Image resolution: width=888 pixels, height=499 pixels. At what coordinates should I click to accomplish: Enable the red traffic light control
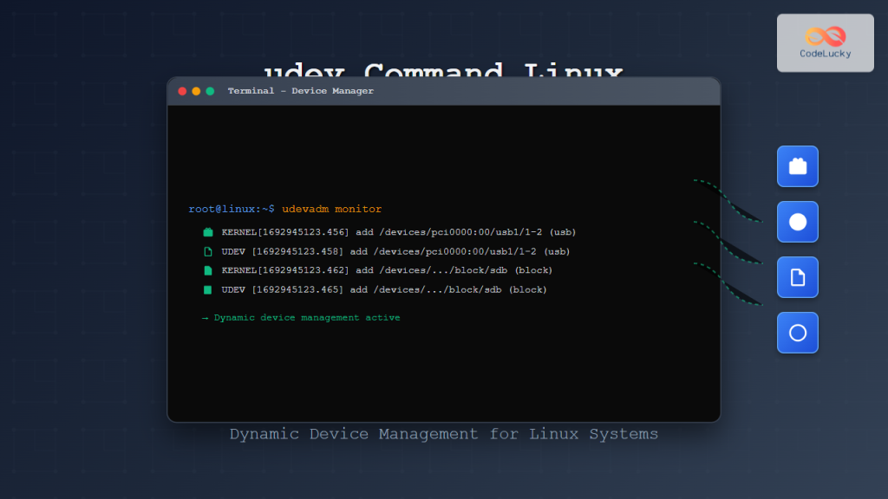point(181,89)
